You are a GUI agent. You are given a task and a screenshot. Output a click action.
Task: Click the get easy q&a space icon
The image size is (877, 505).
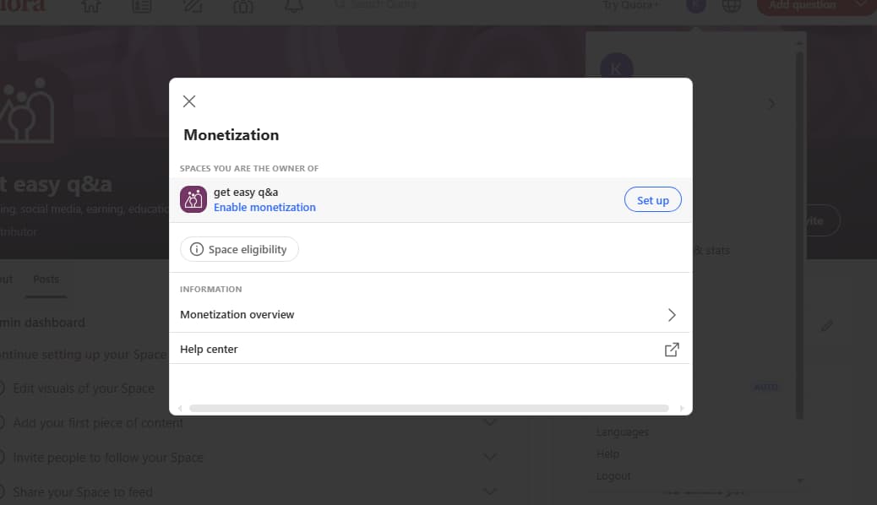click(x=193, y=199)
